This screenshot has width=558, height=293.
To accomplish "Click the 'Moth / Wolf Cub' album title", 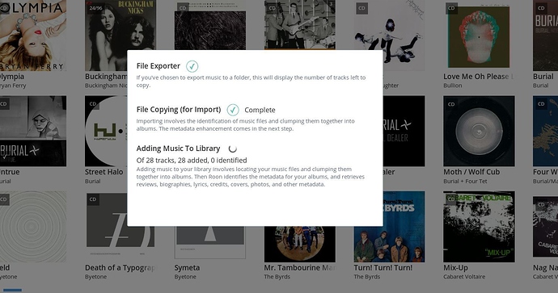I will 471,172.
